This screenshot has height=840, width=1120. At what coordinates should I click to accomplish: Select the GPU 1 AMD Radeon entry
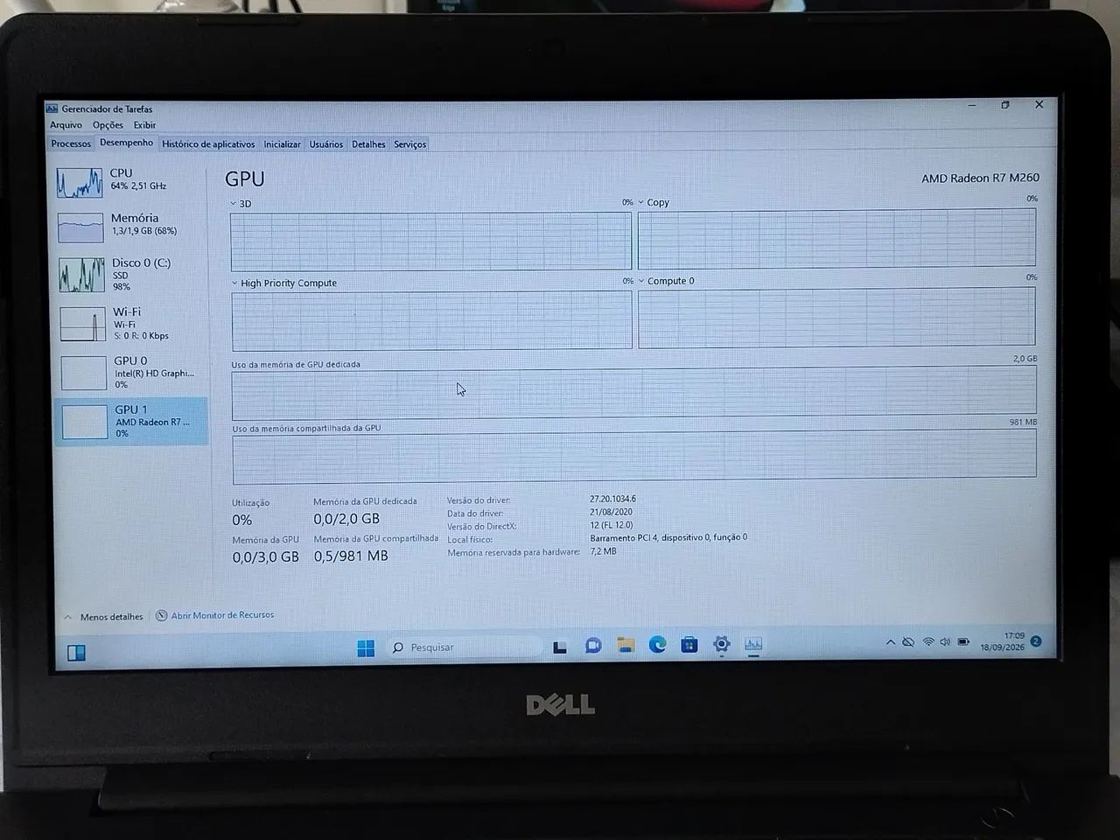131,421
